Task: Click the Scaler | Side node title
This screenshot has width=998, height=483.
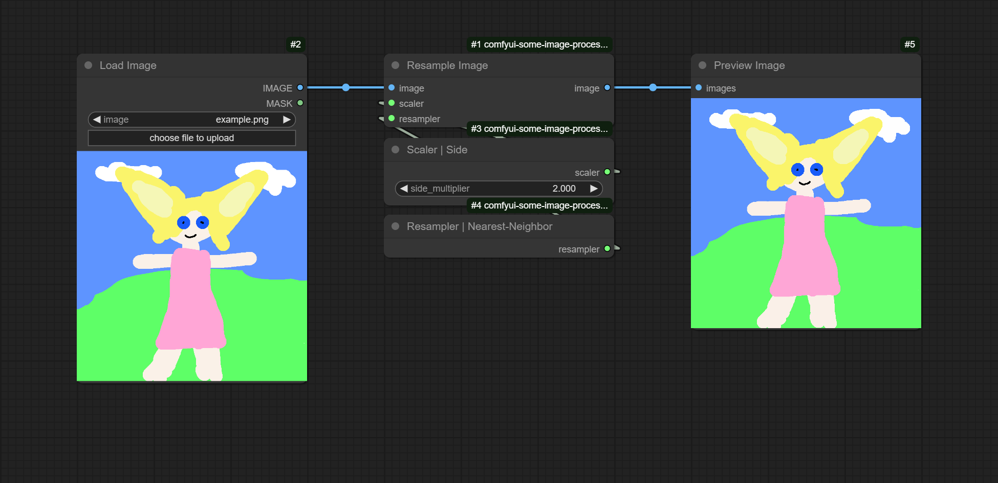Action: [437, 150]
